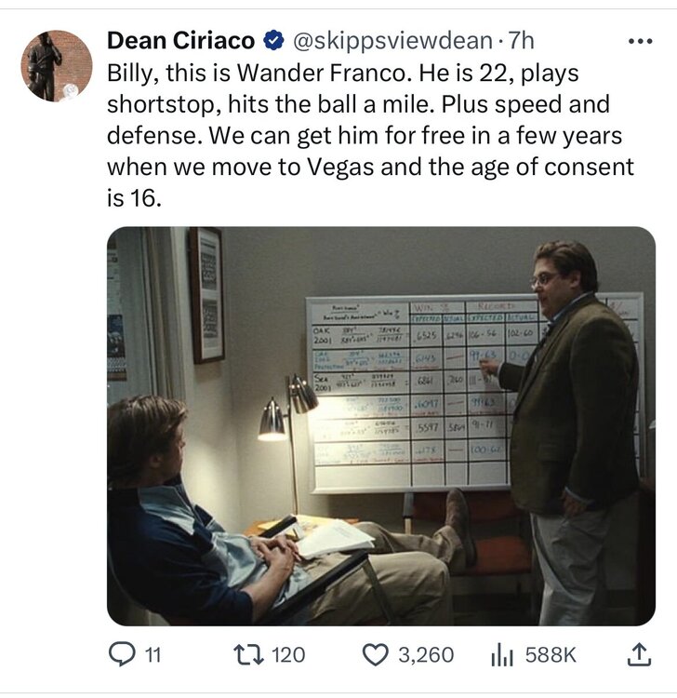The image size is (677, 698).
Task: Reply using the speech bubble icon
Action: coord(122,655)
